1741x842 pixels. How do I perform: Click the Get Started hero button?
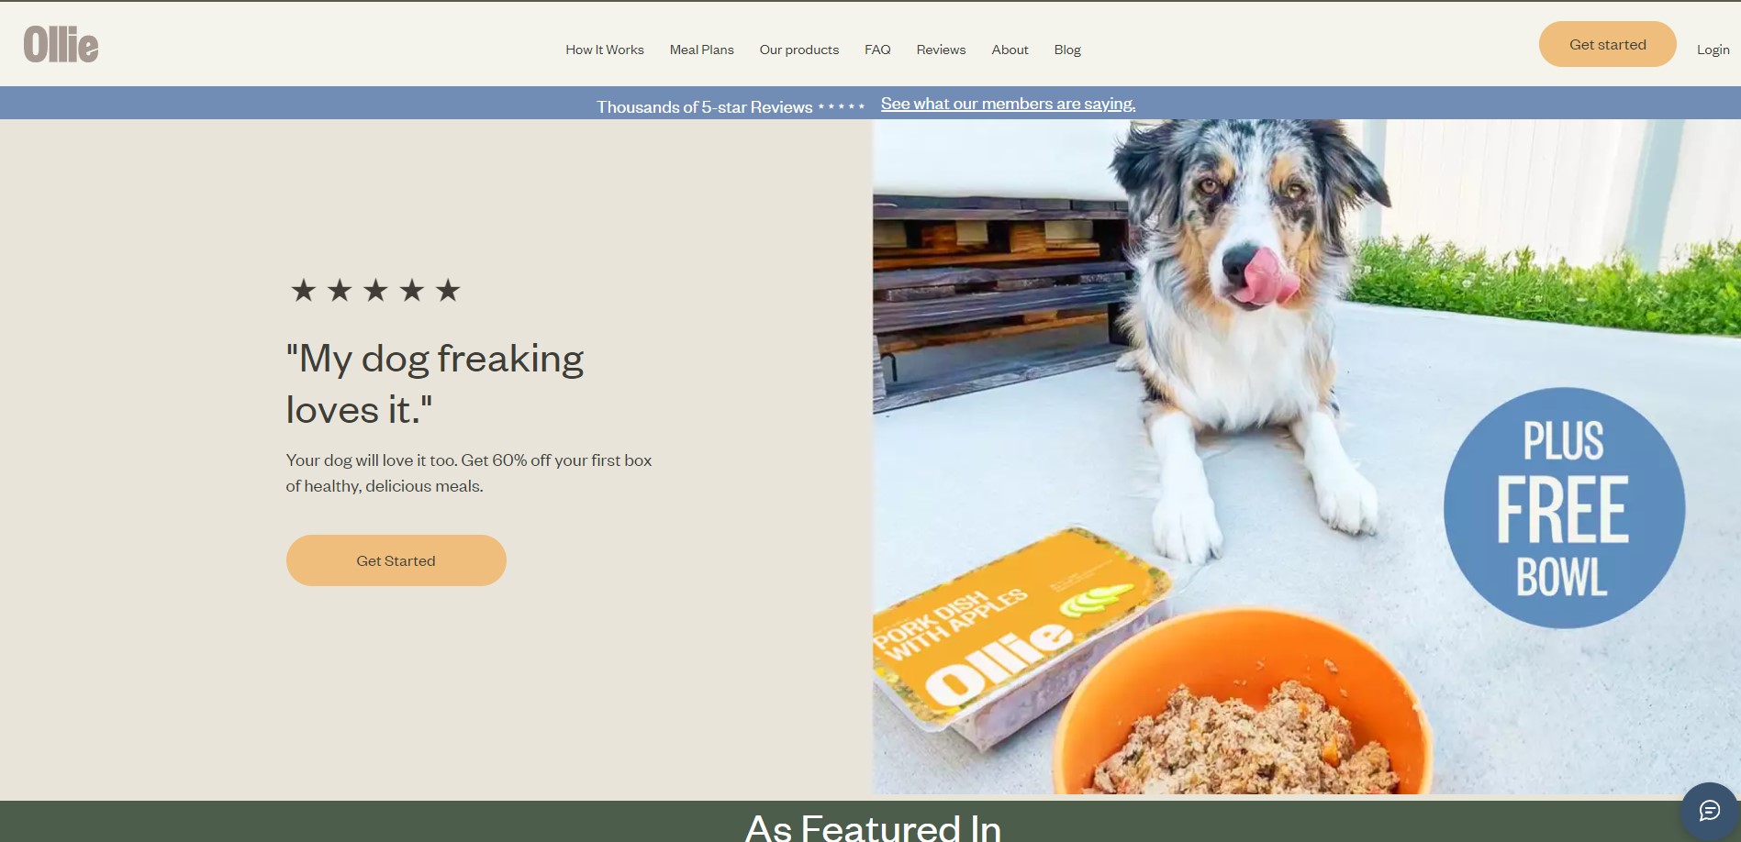tap(396, 560)
